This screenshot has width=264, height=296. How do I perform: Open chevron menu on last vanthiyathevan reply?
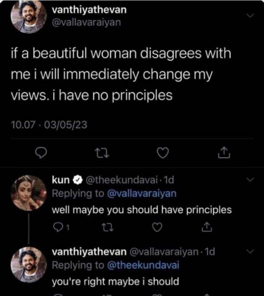pos(250,252)
